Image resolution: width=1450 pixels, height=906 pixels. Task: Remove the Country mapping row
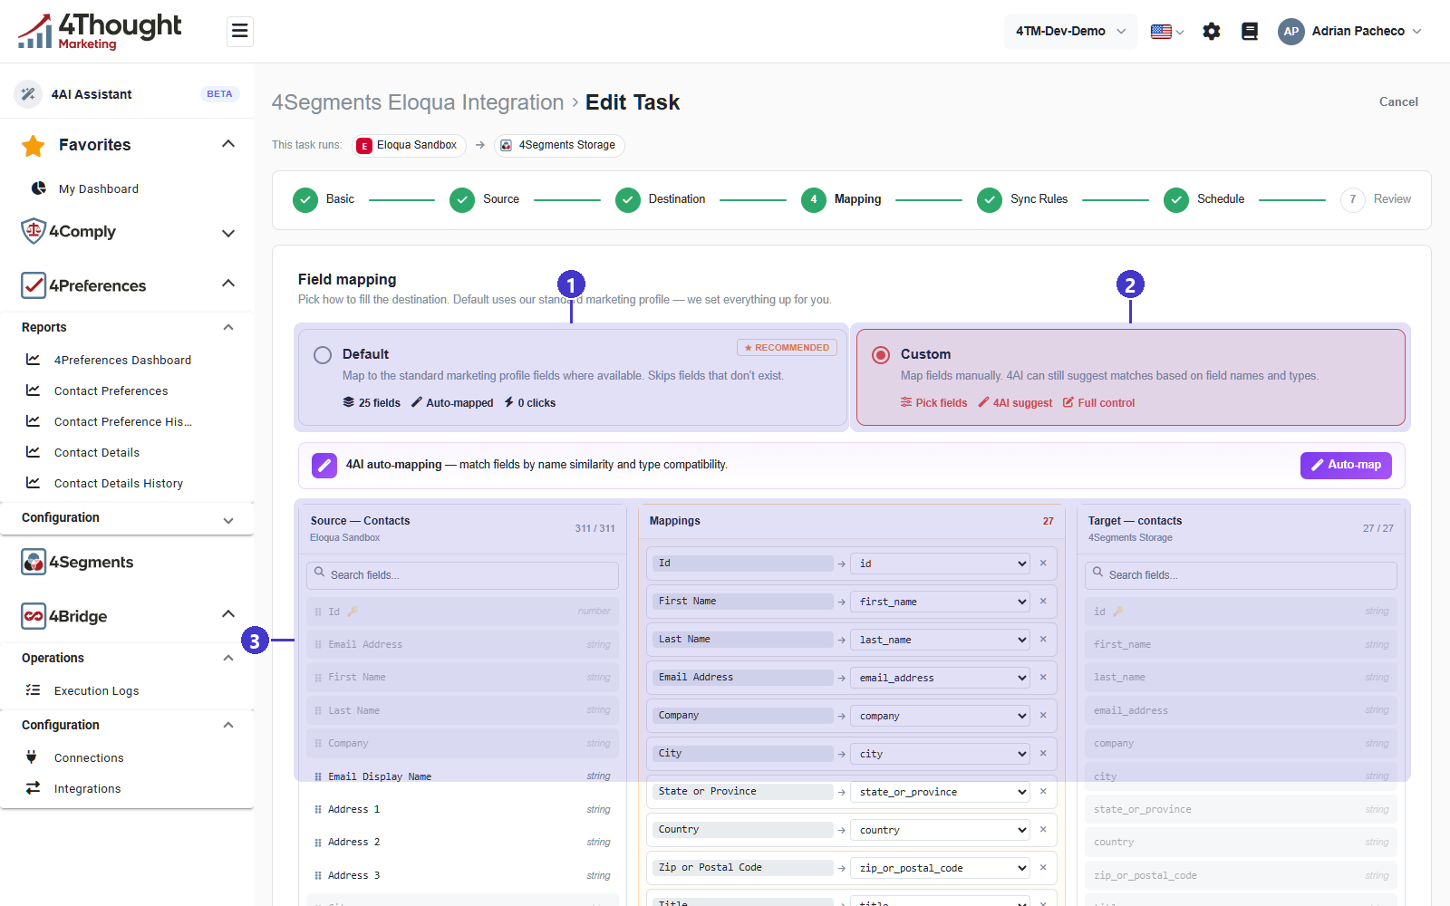click(x=1043, y=830)
